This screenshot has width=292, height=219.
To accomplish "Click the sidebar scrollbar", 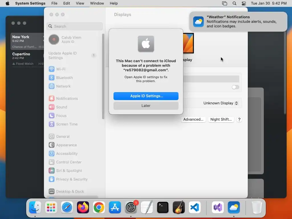I will [103, 76].
